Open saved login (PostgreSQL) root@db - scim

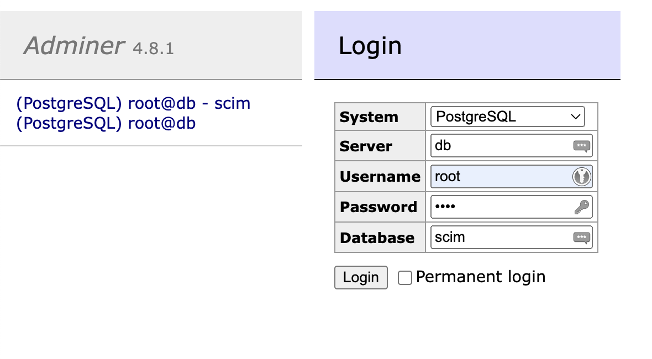click(134, 103)
